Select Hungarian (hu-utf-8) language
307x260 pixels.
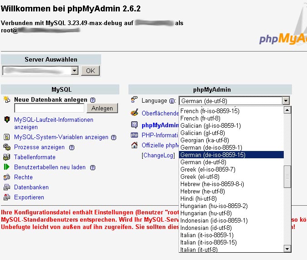pos(231,213)
